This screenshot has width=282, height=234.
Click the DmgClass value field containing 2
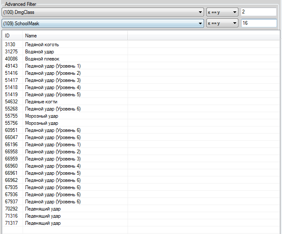258,12
